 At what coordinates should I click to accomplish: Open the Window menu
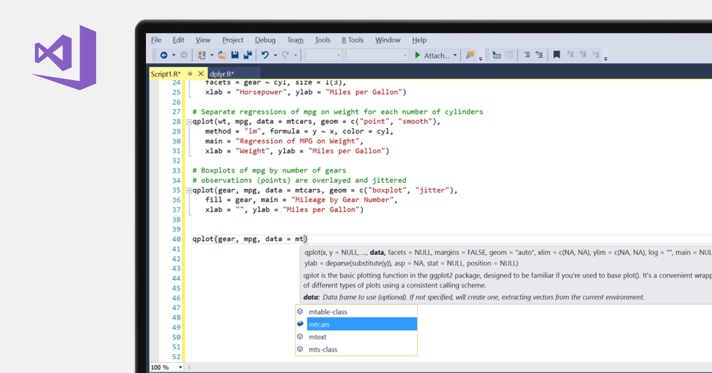click(x=388, y=40)
